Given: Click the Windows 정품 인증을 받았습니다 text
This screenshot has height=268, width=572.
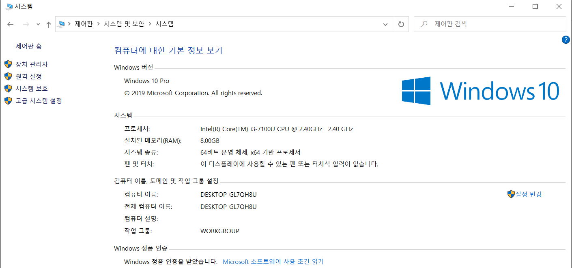Looking at the screenshot, I should (171, 262).
